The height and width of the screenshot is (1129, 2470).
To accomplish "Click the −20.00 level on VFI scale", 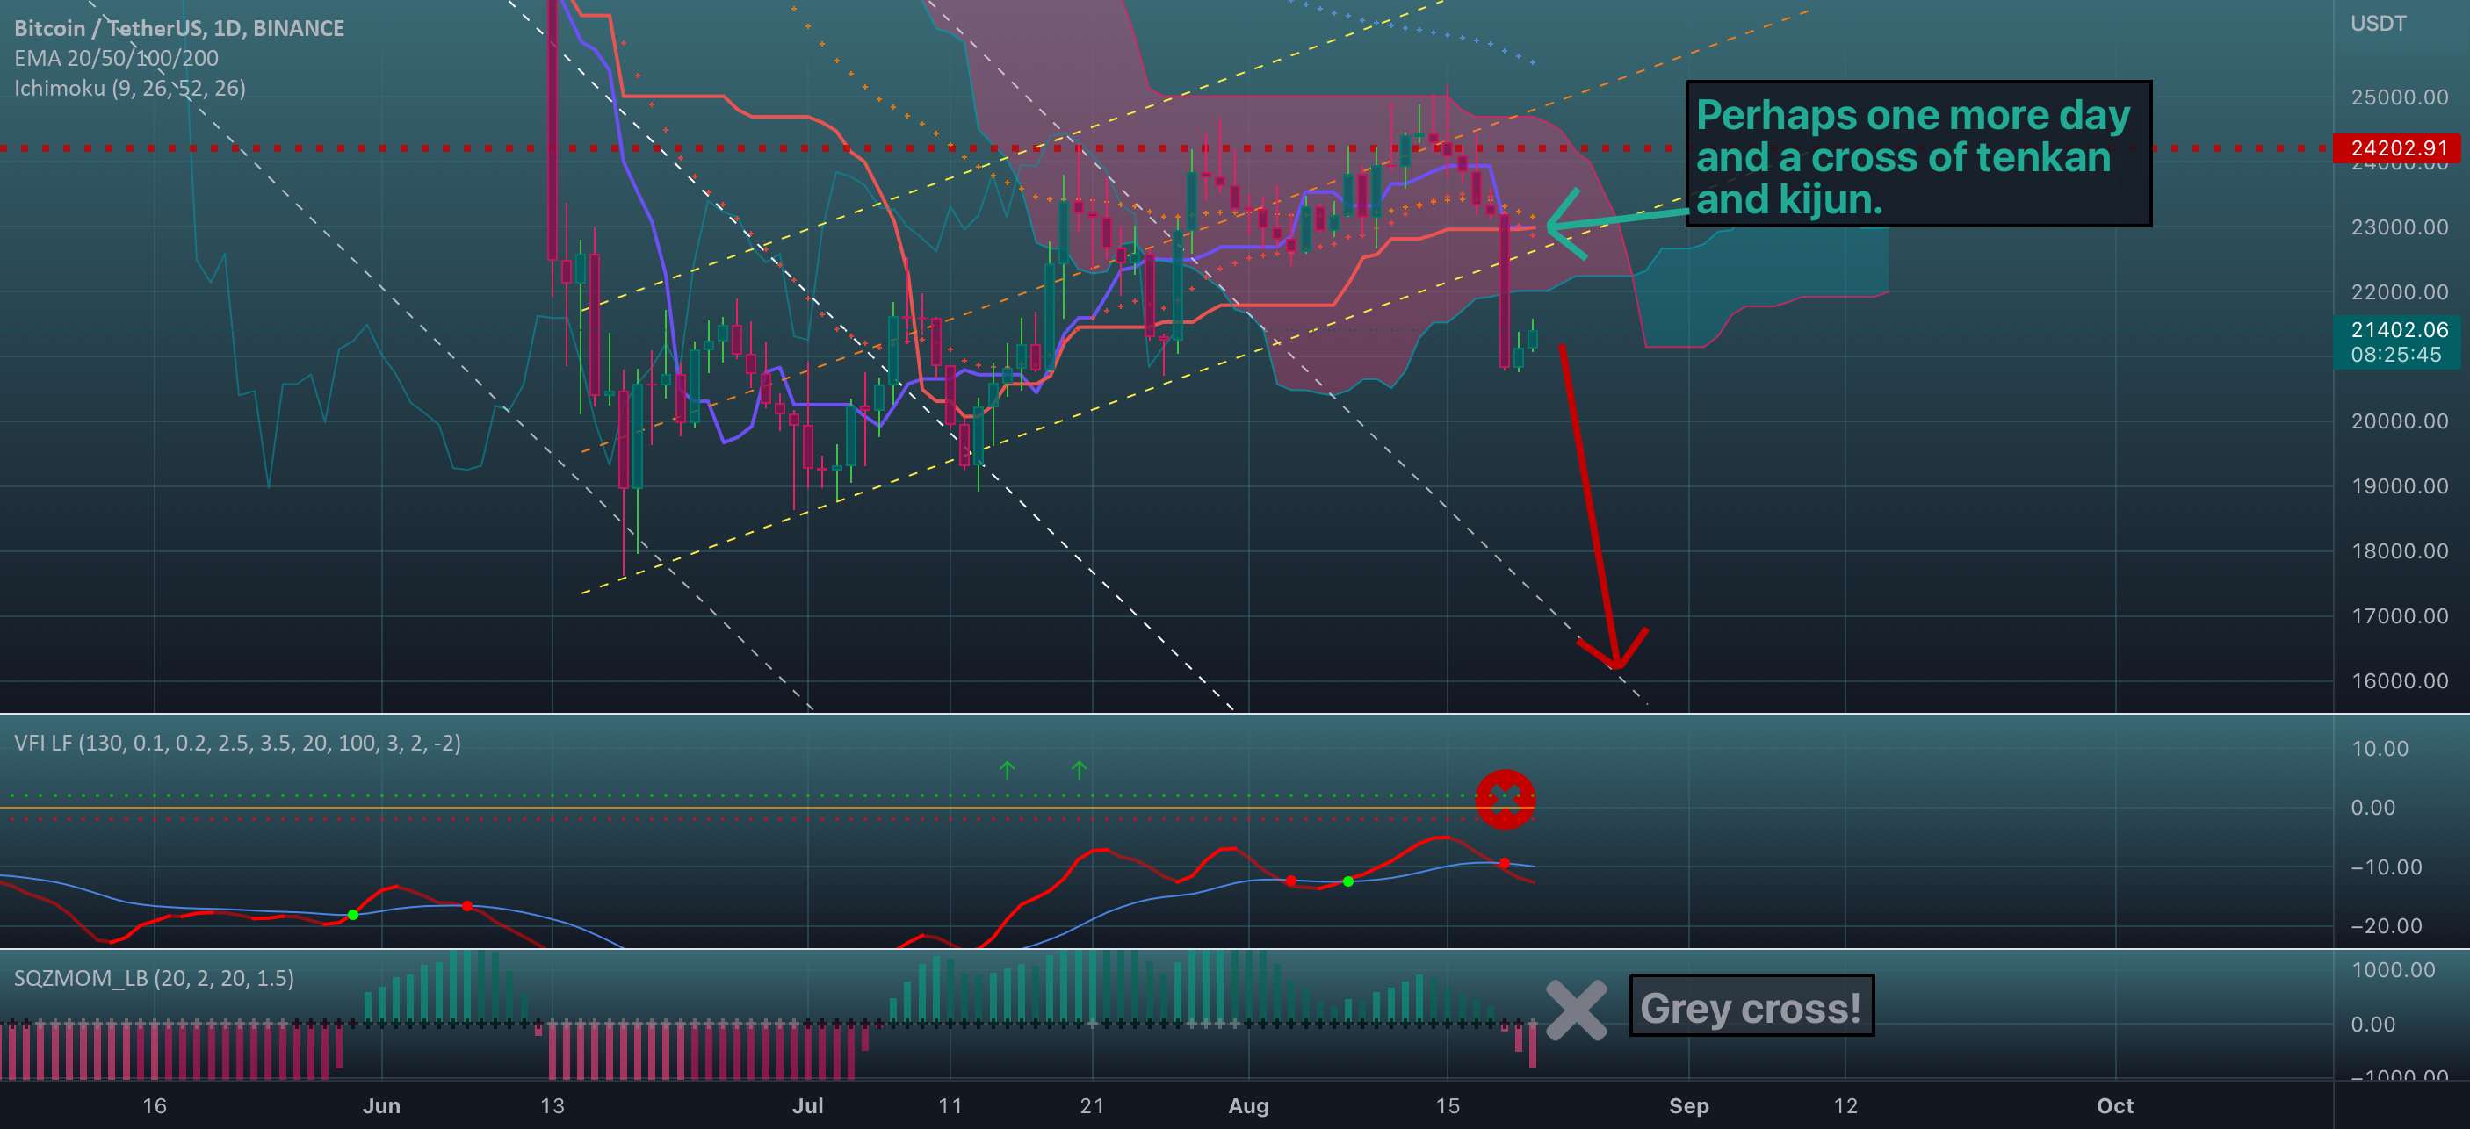I will (2386, 926).
